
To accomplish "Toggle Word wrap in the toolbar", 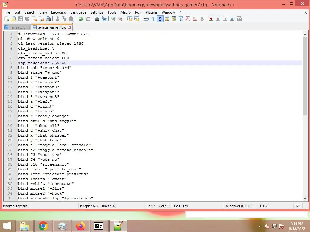I will click(x=146, y=19).
